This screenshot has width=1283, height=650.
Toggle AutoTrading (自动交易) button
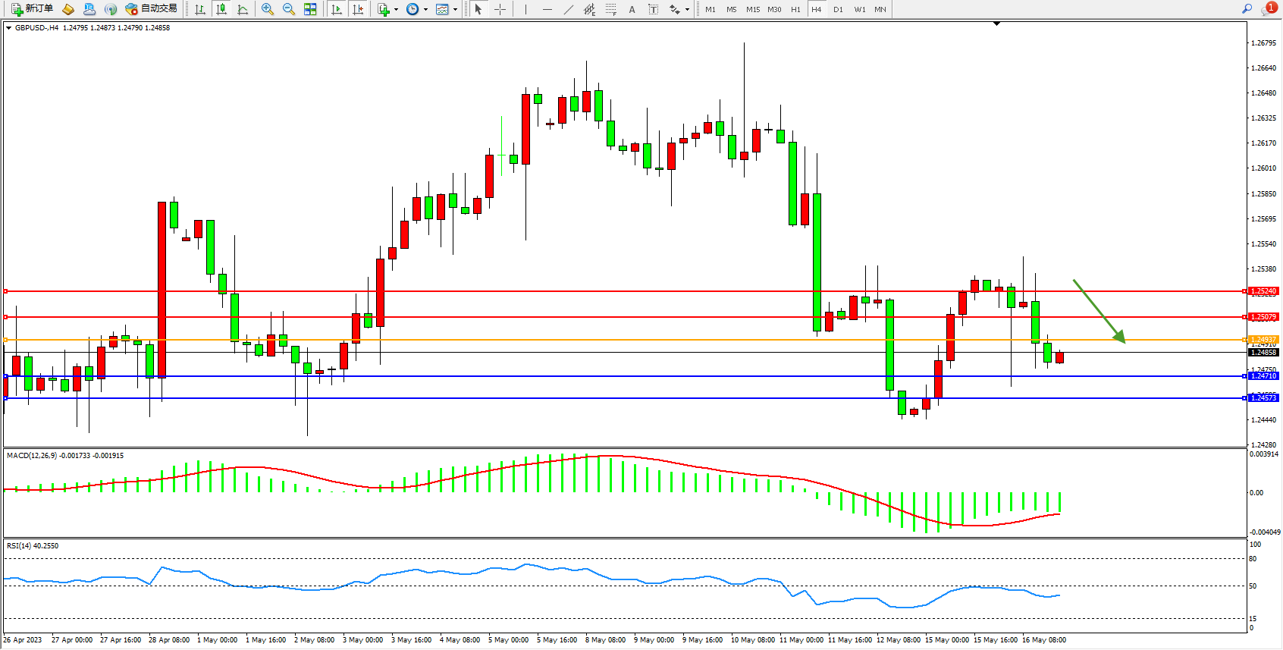point(152,9)
